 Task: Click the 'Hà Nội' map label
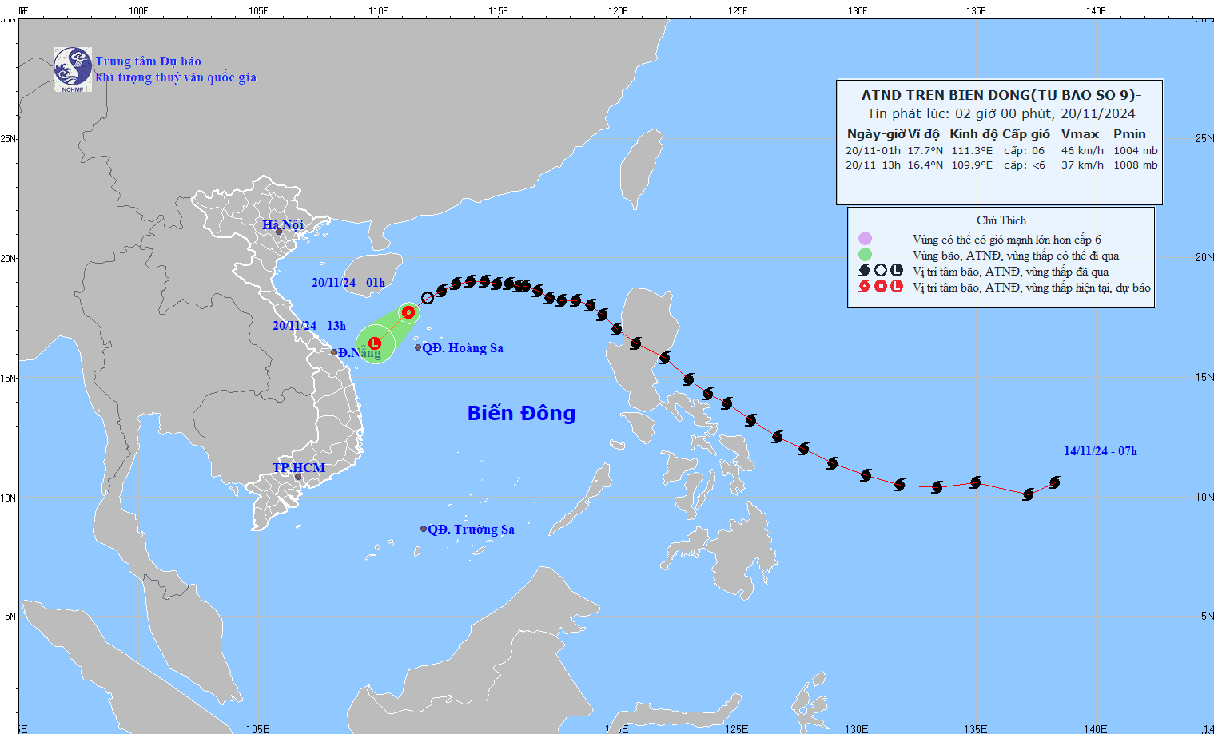(x=283, y=224)
